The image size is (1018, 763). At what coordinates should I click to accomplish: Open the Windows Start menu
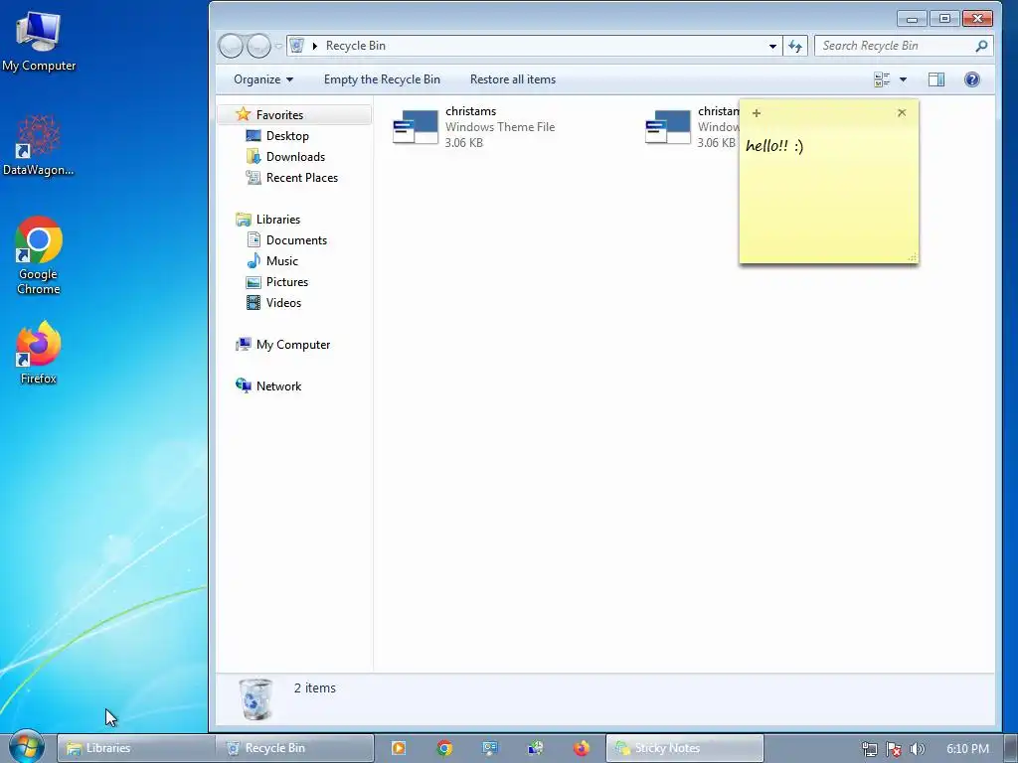pyautogui.click(x=26, y=747)
